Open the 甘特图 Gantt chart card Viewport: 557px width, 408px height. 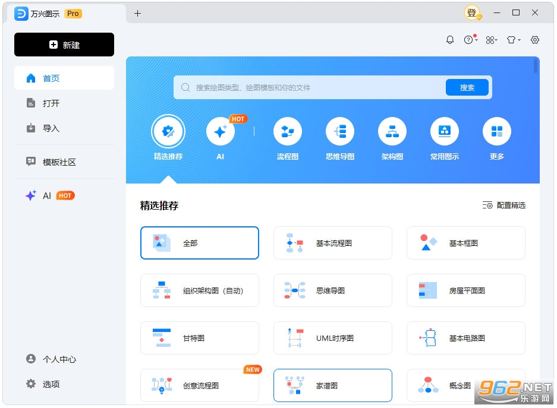pyautogui.click(x=200, y=338)
